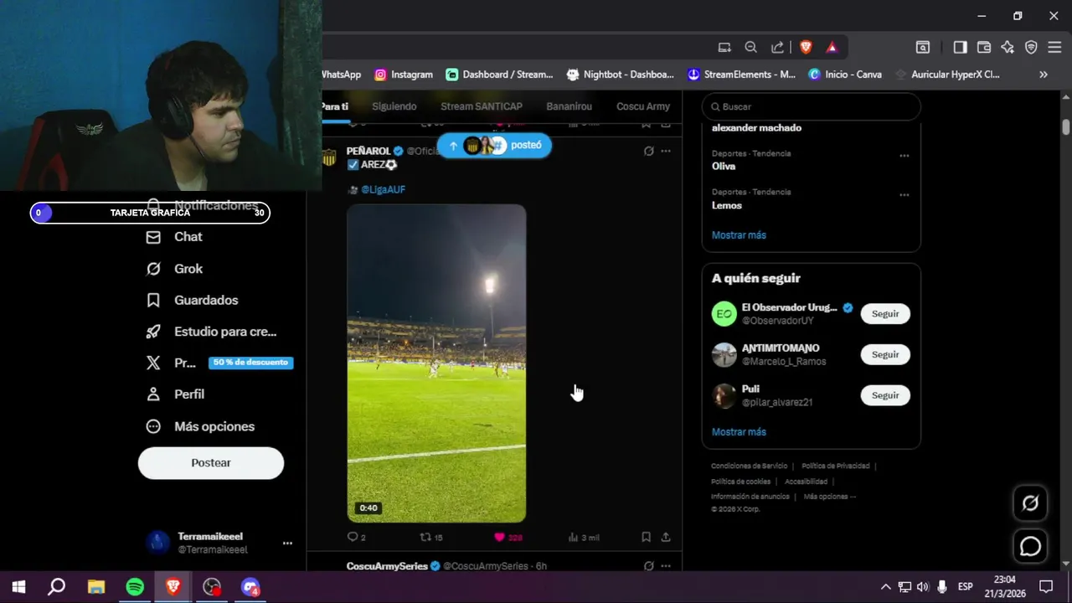Open the StreamElements bookmark

coord(741,75)
